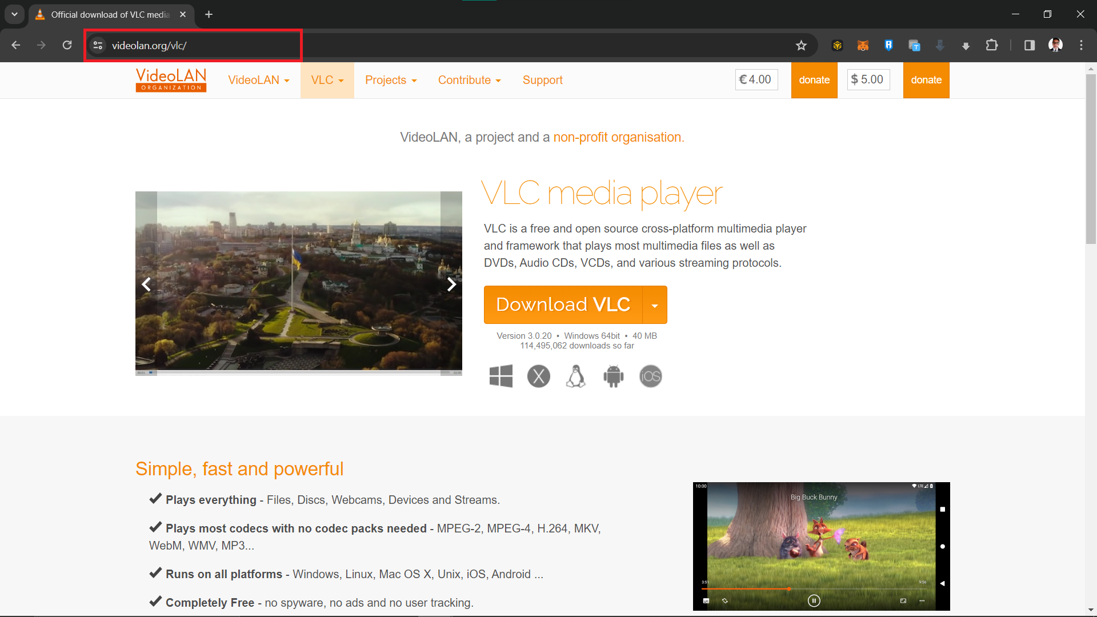Screen dimensions: 1097x617
Task: Click the browser extensions icon in toolbar
Action: 992,45
